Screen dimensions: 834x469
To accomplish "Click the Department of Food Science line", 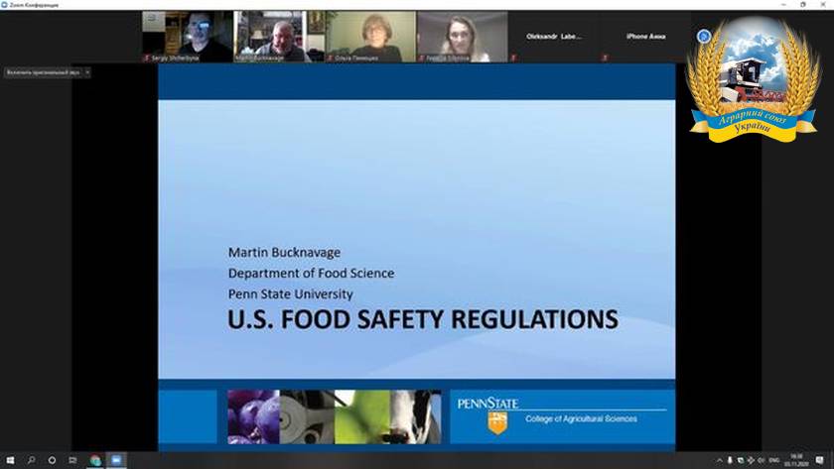I will pos(311,273).
